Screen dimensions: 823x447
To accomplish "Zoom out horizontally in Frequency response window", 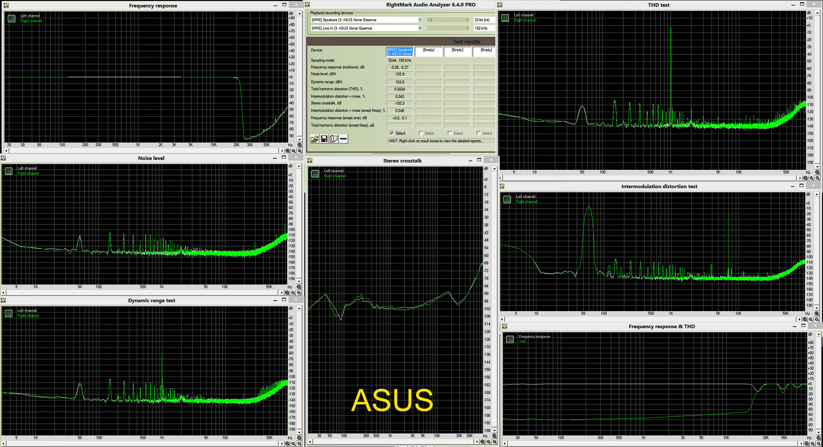I will [x=294, y=151].
